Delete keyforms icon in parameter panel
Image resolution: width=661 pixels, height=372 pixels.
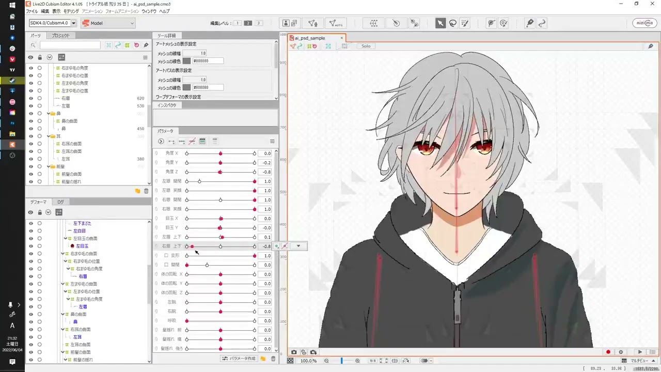(192, 141)
